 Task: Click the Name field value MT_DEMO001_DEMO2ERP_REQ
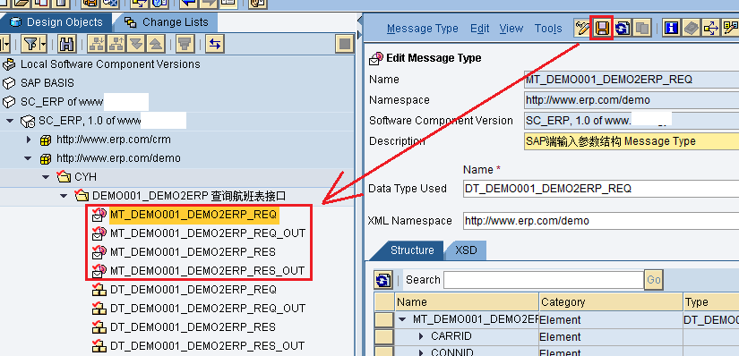[x=609, y=80]
